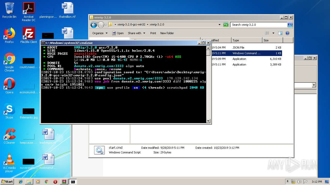The width and height of the screenshot is (330, 185).
Task: Launch Acrobat Reader DC from the desktop
Action: click(x=29, y=12)
